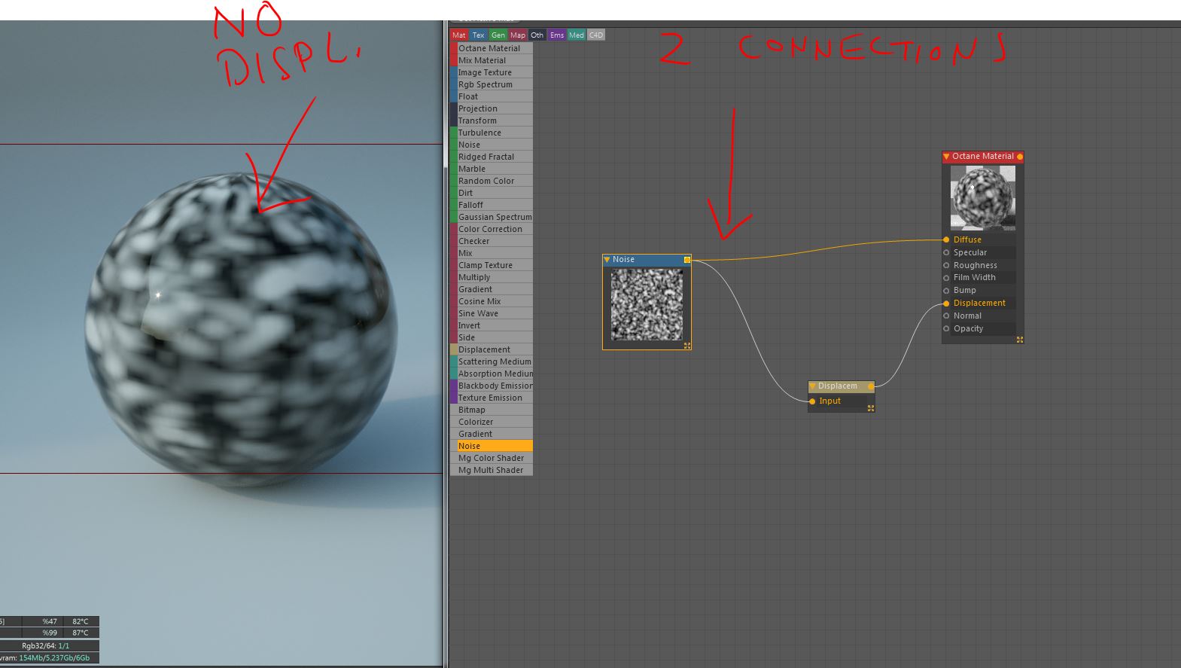
Task: Click the Displacement node output port
Action: (x=871, y=386)
